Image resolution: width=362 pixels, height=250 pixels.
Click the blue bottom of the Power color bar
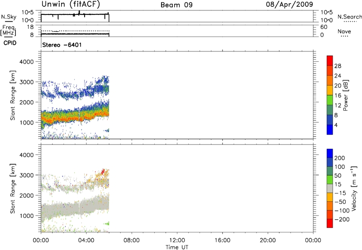click(330, 130)
